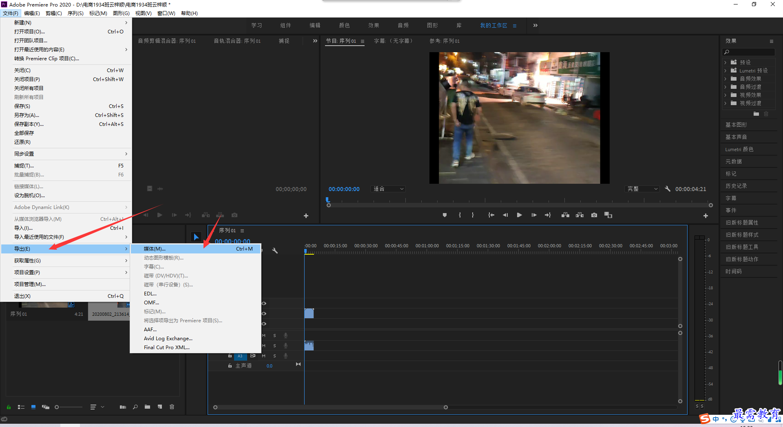783x427 pixels.
Task: Delete the selected item with the Project panel trash icon
Action: click(x=172, y=407)
